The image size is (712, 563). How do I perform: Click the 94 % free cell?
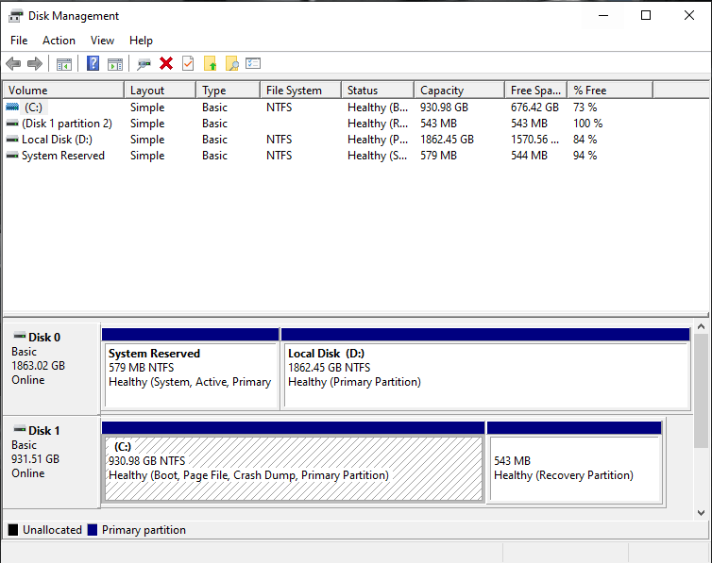pos(585,156)
